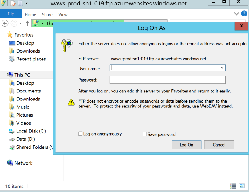Open recent locations dropdown arrow
Image resolution: width=249 pixels, height=192 pixels.
click(x=20, y=24)
